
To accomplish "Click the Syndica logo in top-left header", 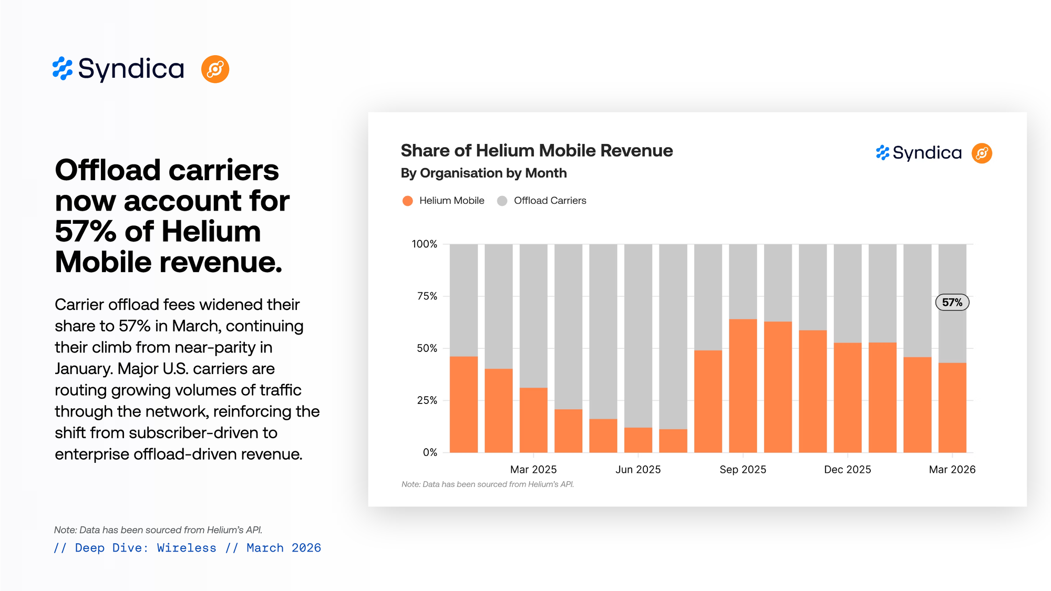I will (119, 69).
